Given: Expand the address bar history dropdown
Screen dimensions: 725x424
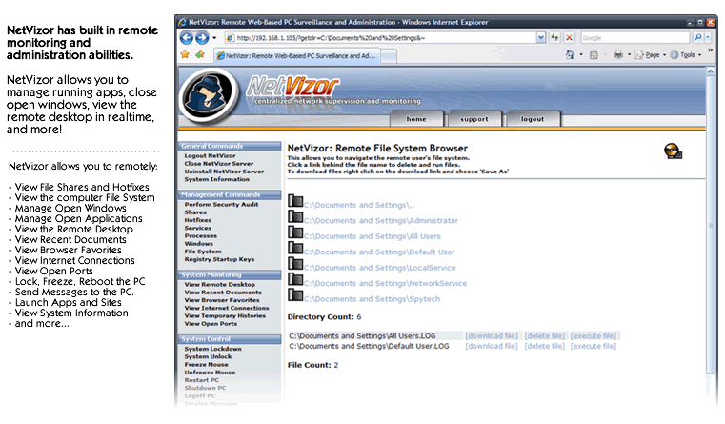Looking at the screenshot, I should (x=540, y=37).
